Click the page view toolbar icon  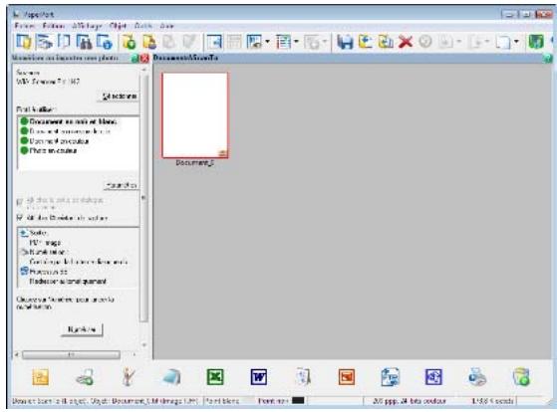click(64, 42)
